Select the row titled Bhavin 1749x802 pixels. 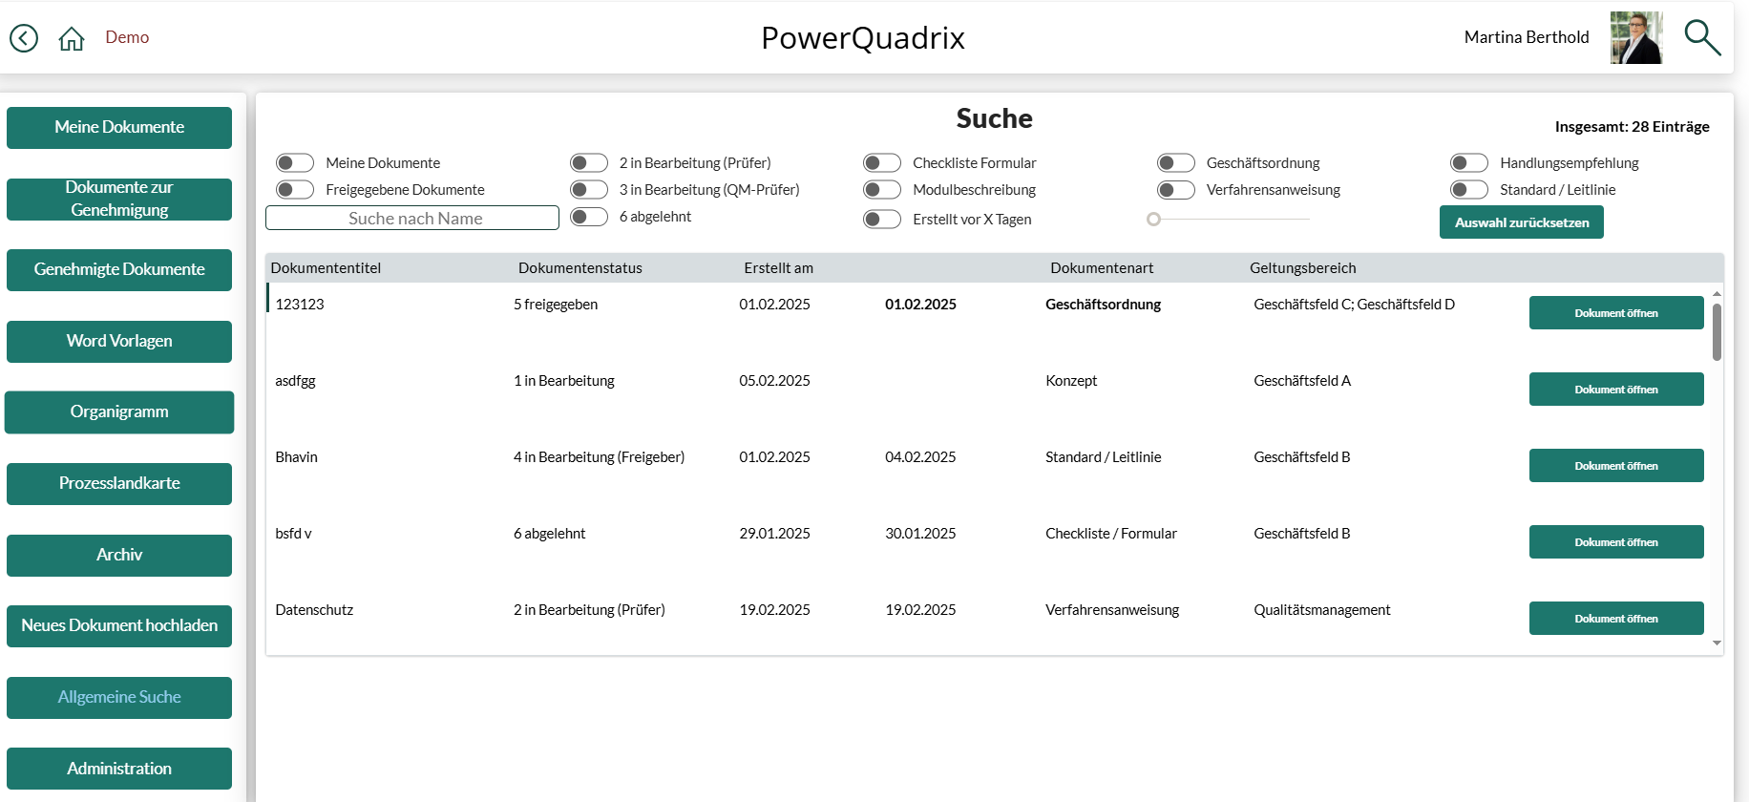pyautogui.click(x=296, y=457)
